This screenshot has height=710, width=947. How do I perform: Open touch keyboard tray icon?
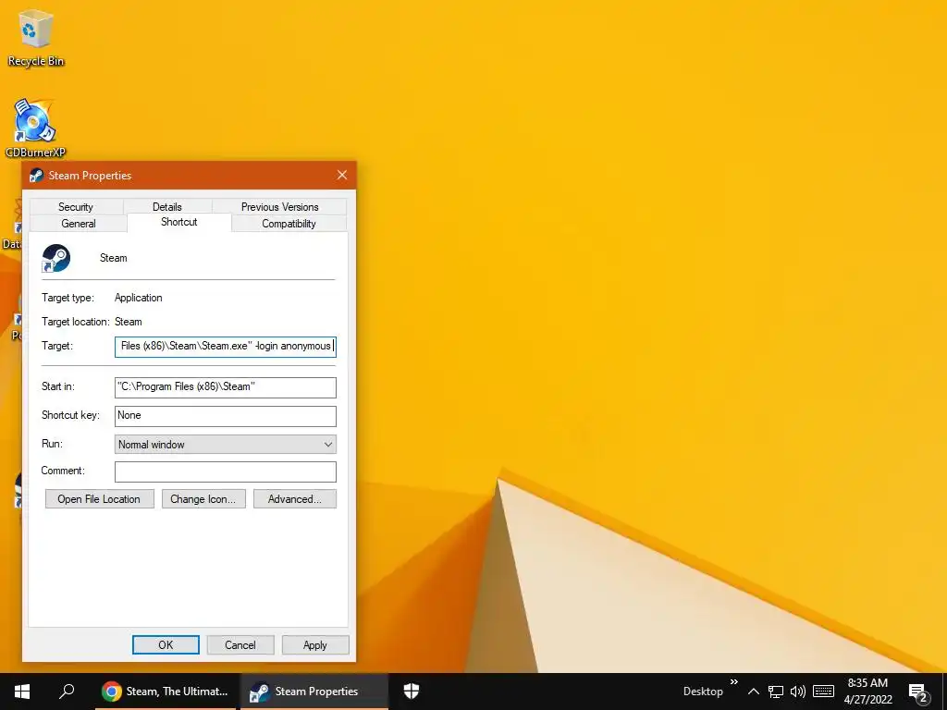click(823, 692)
